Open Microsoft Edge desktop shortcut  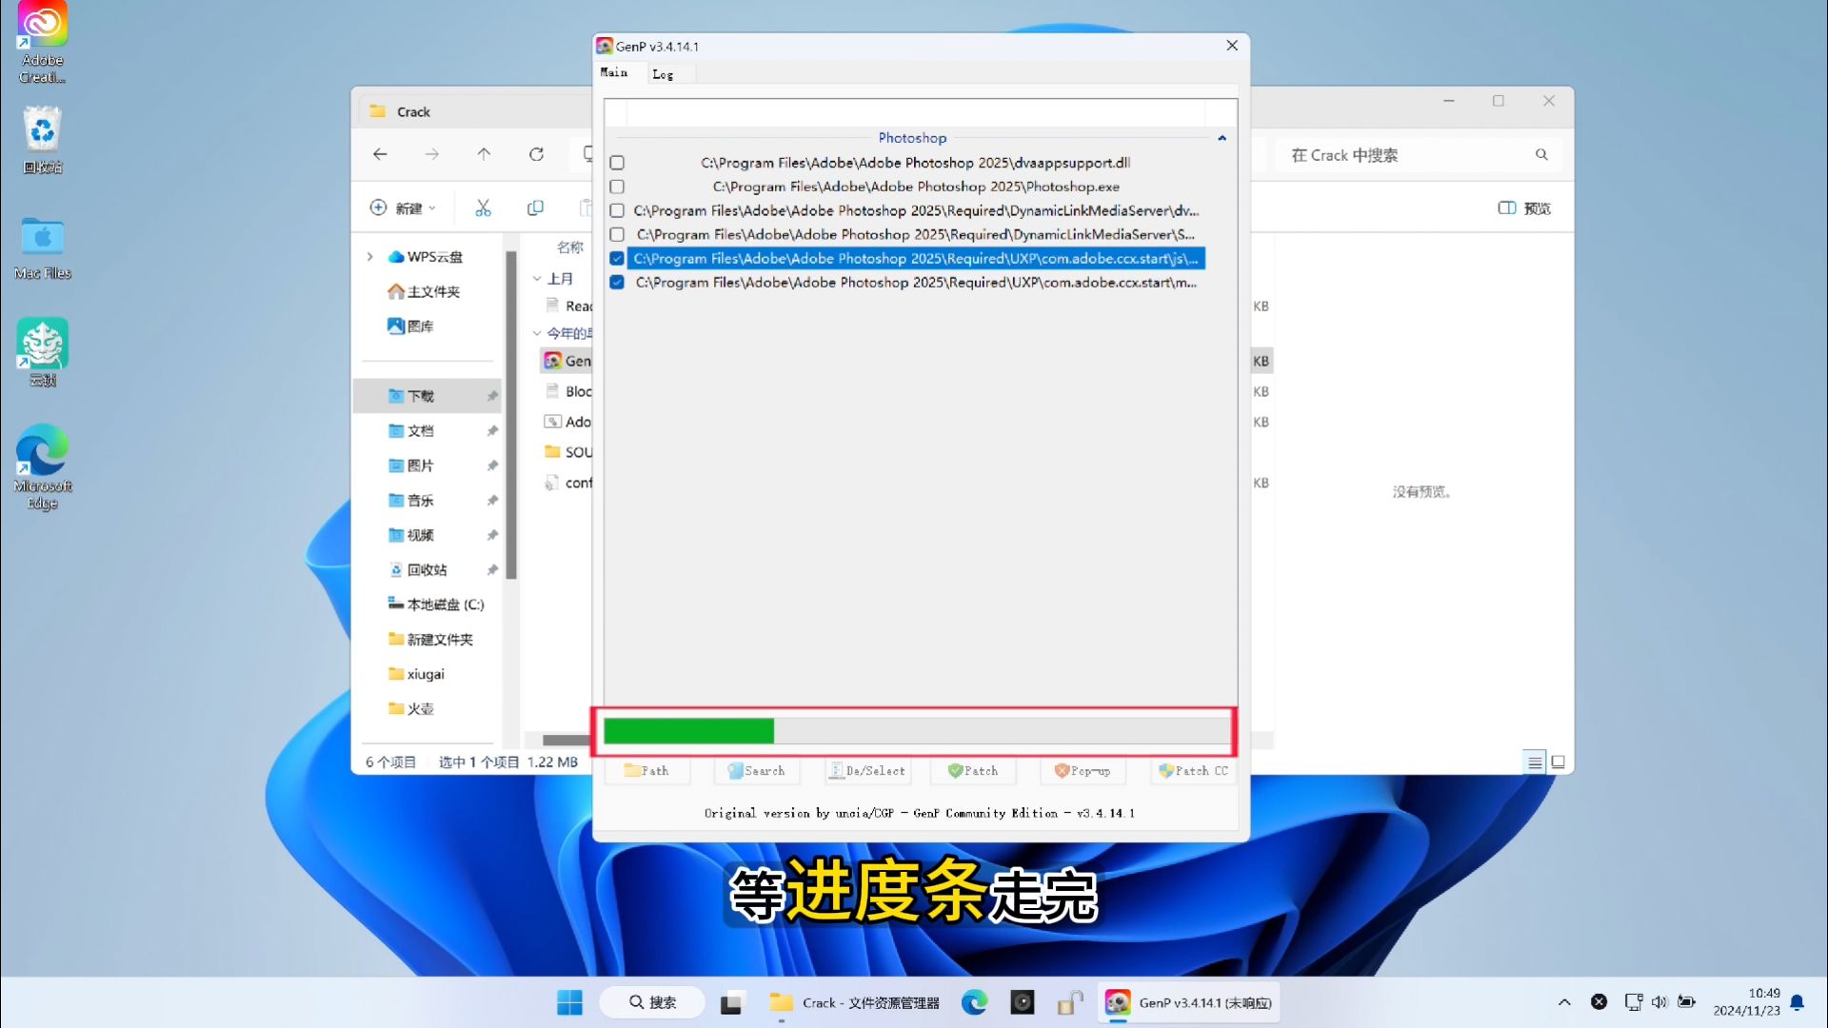(x=42, y=467)
